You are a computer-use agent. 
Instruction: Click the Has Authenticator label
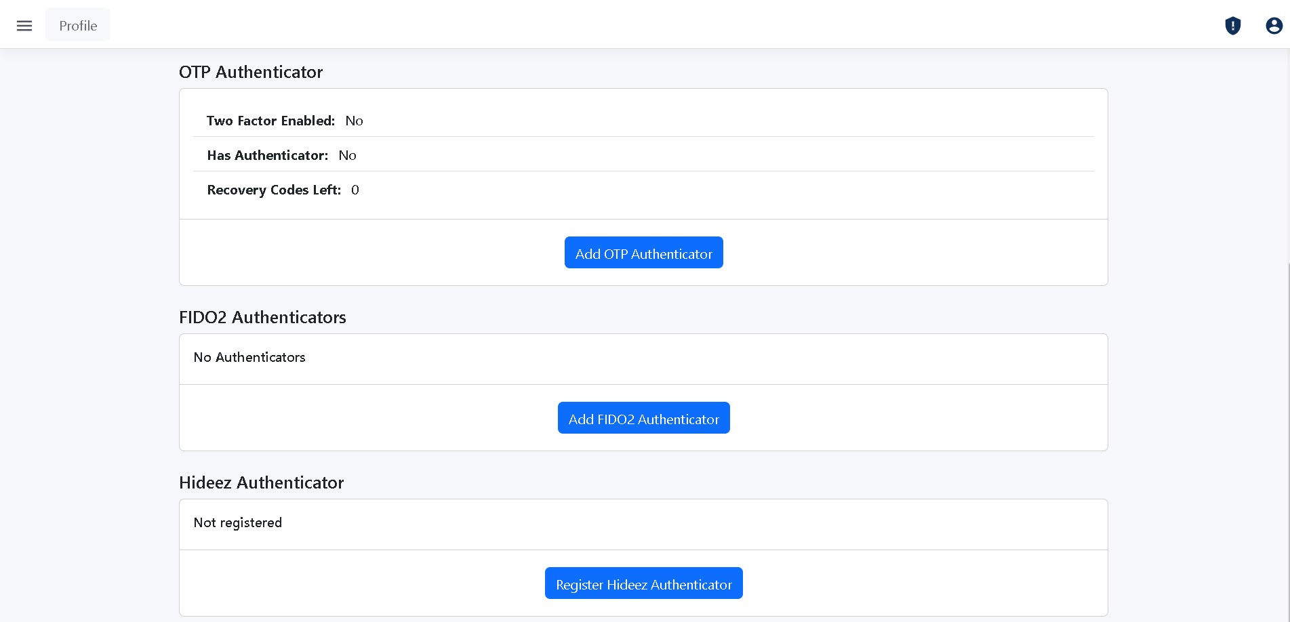(x=267, y=155)
